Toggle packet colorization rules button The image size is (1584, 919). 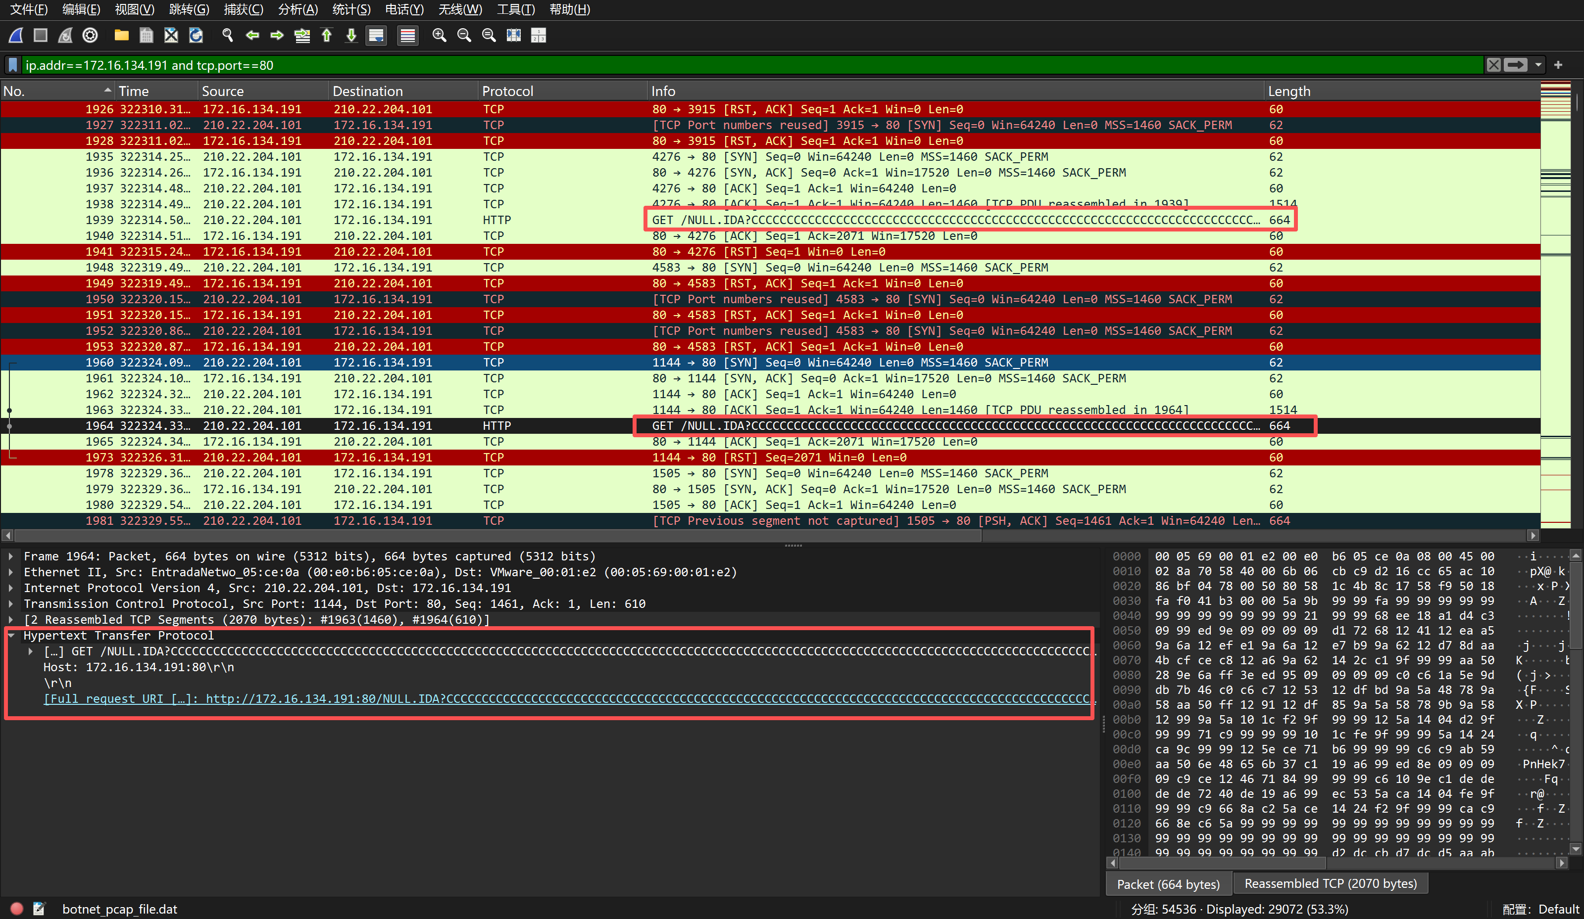408,36
